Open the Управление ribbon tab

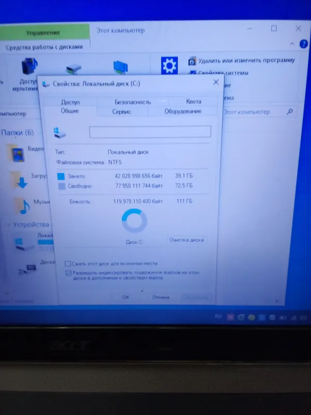click(x=44, y=33)
